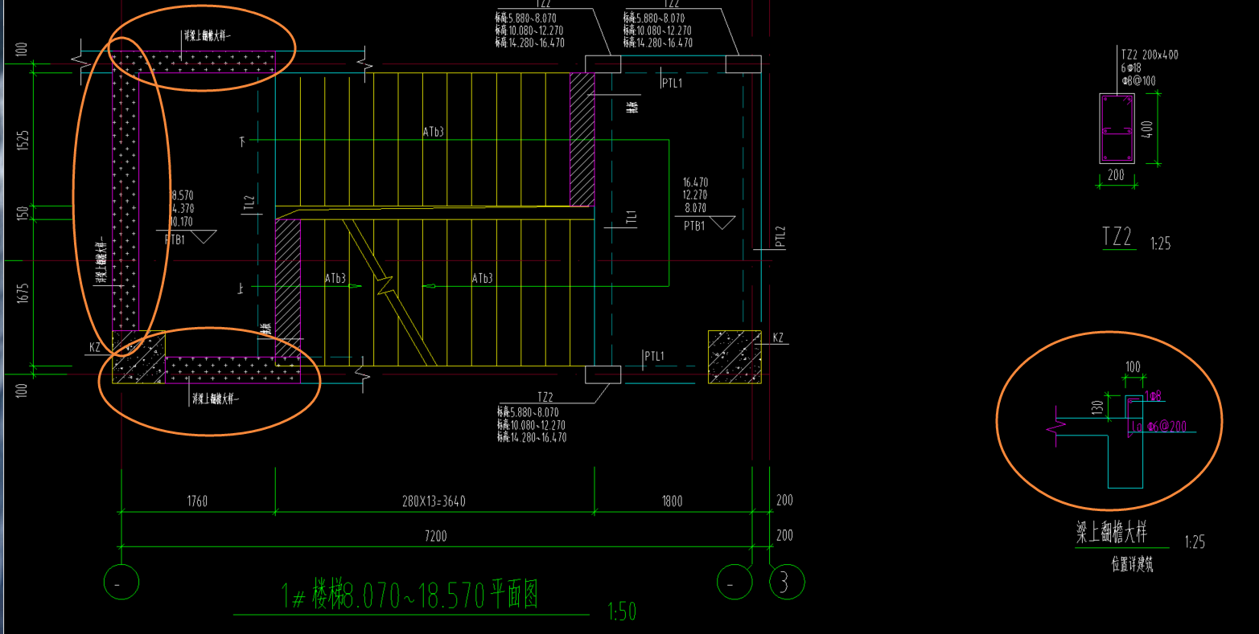Viewport: 1259px width, 634px height.
Task: Select the "TZ2 200x400" section label
Action: tap(1150, 55)
